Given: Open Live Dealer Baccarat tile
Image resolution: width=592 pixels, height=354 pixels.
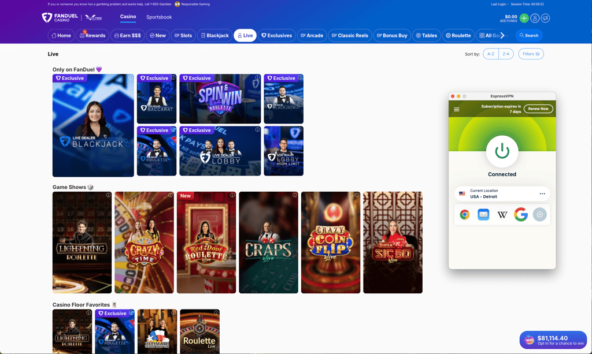Looking at the screenshot, I should 157,99.
